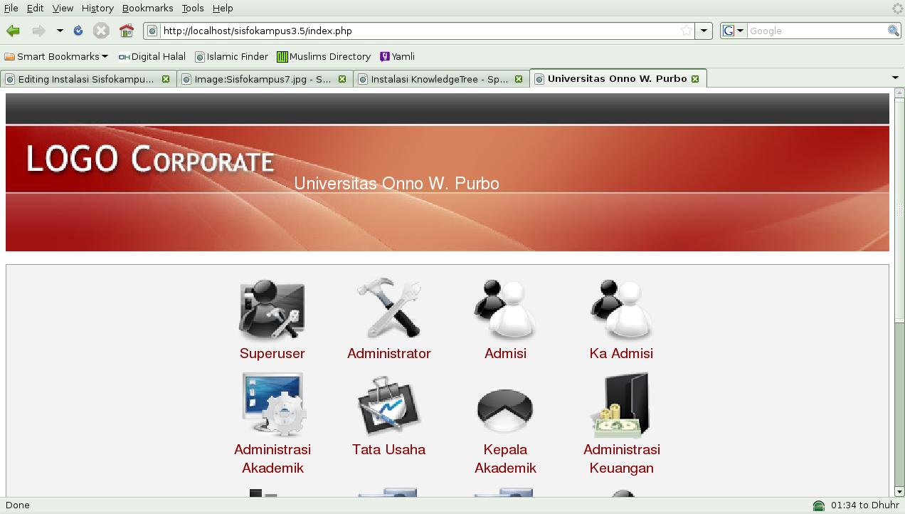Open the View menu

tap(63, 8)
